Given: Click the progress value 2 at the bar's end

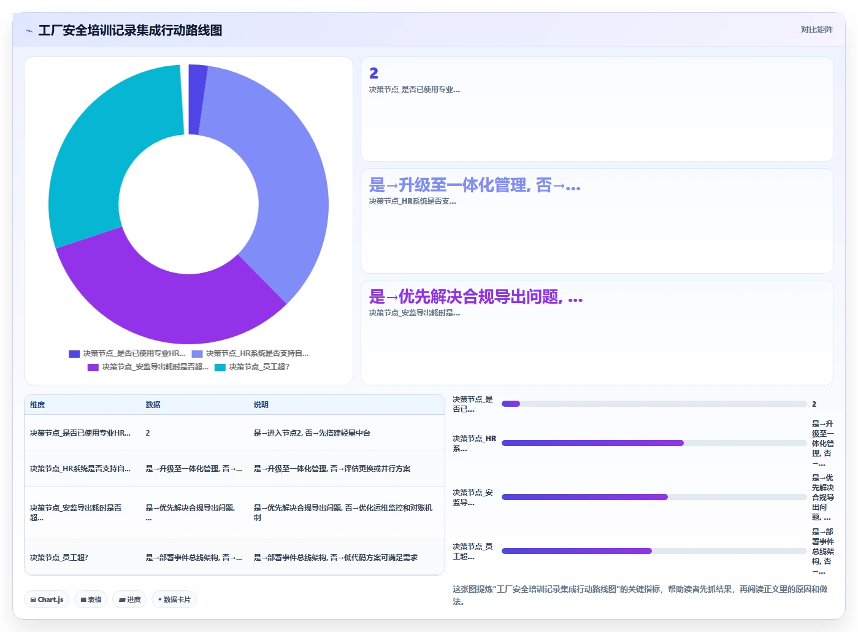Looking at the screenshot, I should point(814,404).
